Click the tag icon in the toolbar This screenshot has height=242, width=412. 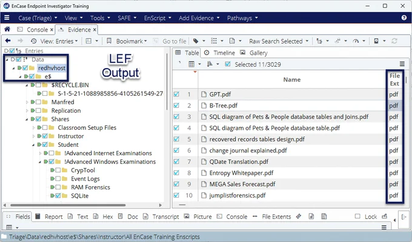(196, 41)
